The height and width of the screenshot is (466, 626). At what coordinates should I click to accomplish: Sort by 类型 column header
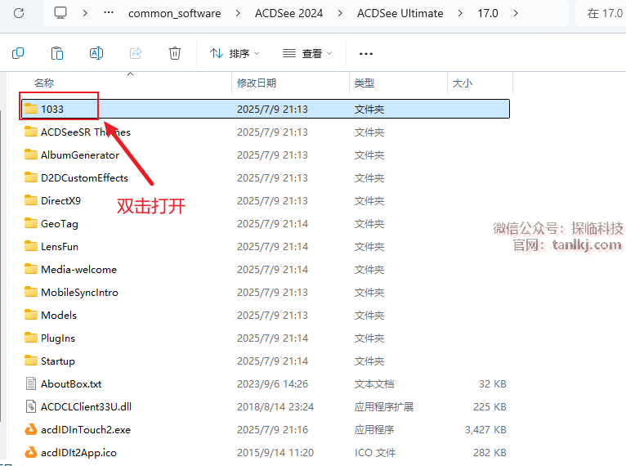click(364, 83)
